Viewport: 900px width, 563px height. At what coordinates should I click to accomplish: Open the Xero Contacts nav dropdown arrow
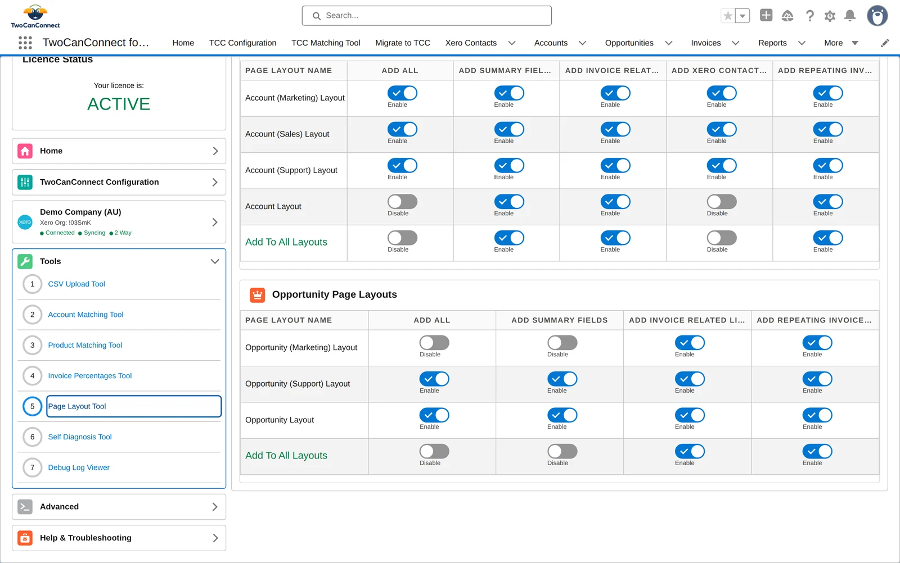tap(512, 43)
